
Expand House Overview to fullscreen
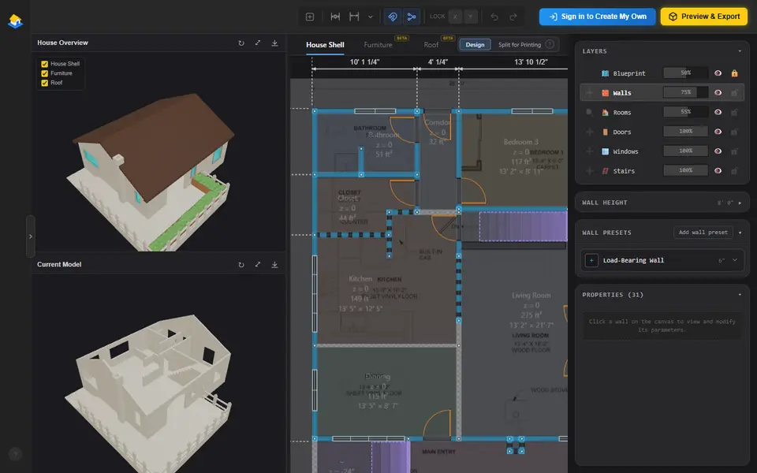258,43
